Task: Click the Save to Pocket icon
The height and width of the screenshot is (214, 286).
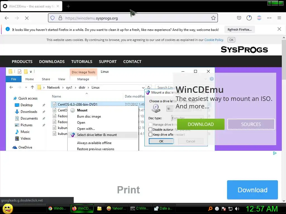Action: pos(239,18)
